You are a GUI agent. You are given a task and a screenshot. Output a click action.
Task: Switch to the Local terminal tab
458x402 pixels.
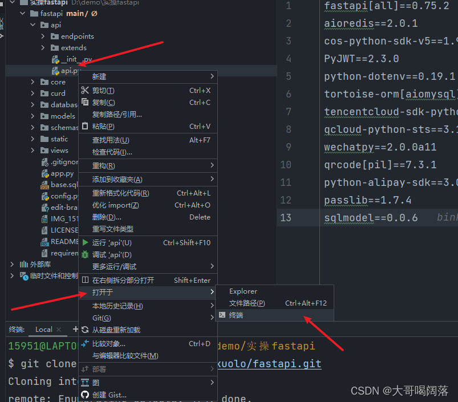43,330
